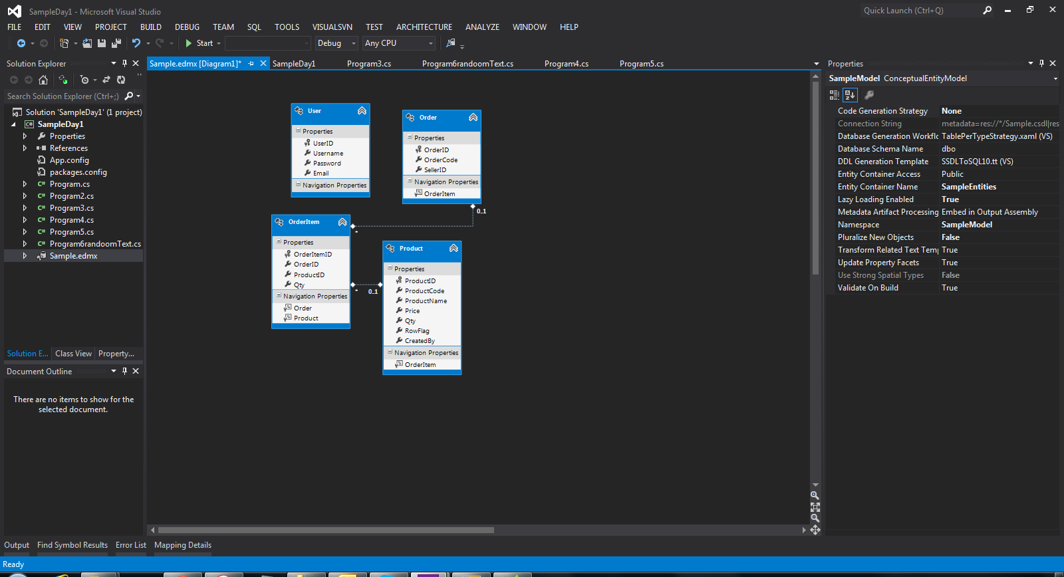Click the diagram horizontal scrollbar thumb
The height and width of the screenshot is (577, 1064).
tap(326, 530)
